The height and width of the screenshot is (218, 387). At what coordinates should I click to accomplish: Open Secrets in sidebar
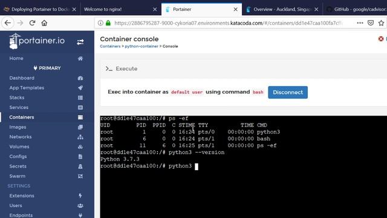pos(18,167)
